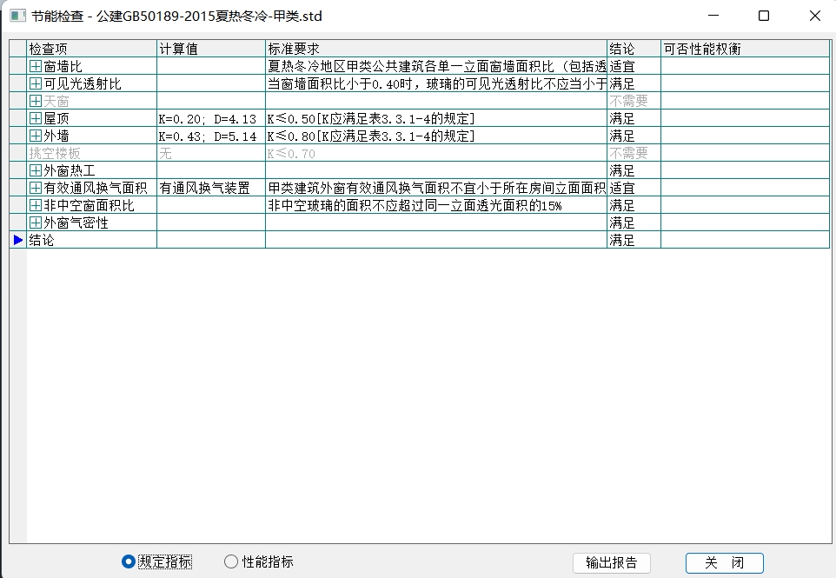This screenshot has width=836, height=578.
Task: Expand the 外墙 check item
Action: (36, 136)
